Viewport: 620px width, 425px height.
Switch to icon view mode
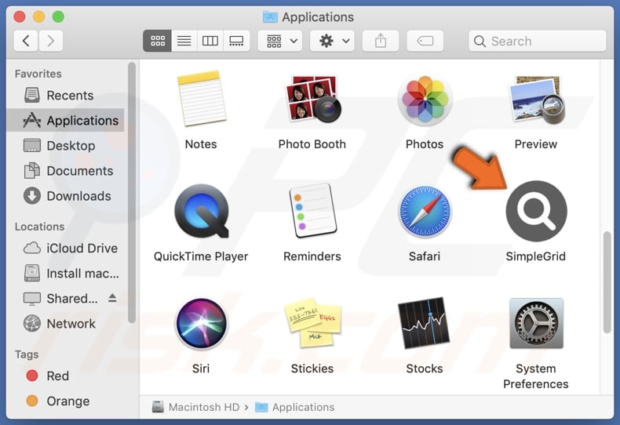(x=157, y=41)
